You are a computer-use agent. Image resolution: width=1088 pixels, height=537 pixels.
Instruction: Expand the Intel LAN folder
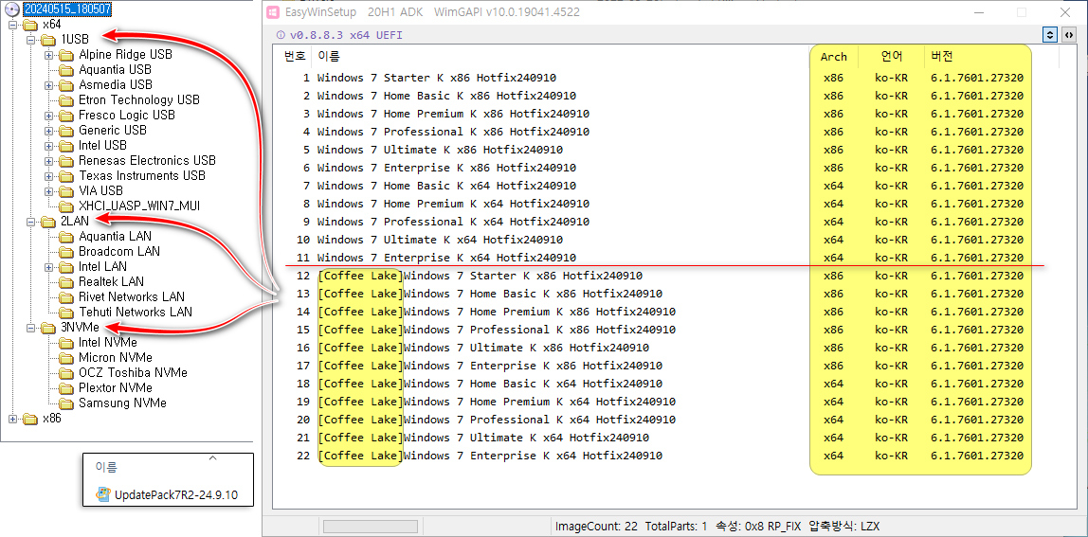click(48, 267)
